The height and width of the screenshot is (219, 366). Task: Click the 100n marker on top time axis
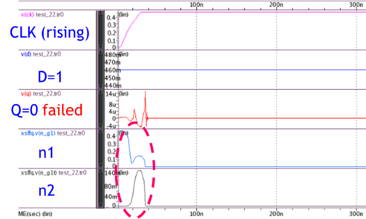tap(196, 4)
